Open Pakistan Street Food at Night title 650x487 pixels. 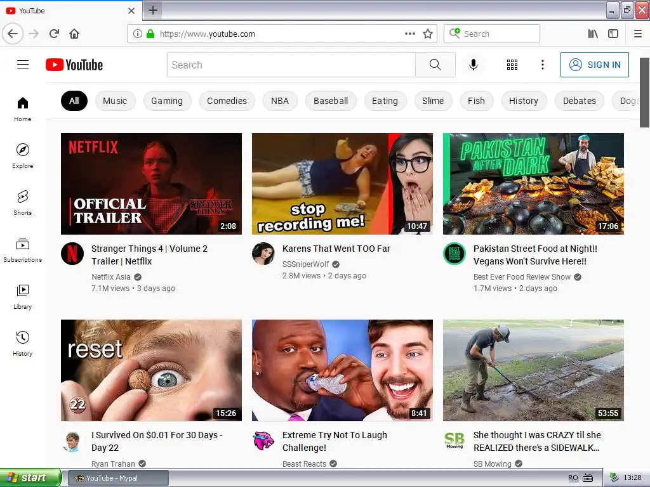click(535, 255)
